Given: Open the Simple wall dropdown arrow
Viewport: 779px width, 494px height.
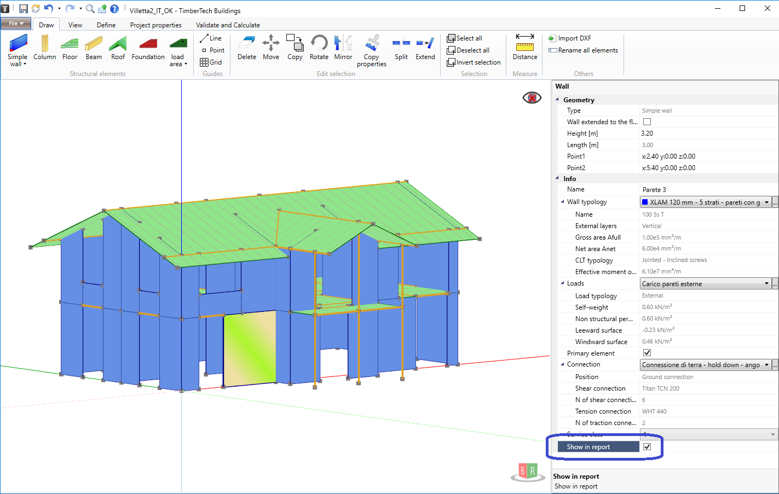Looking at the screenshot, I should click(25, 65).
